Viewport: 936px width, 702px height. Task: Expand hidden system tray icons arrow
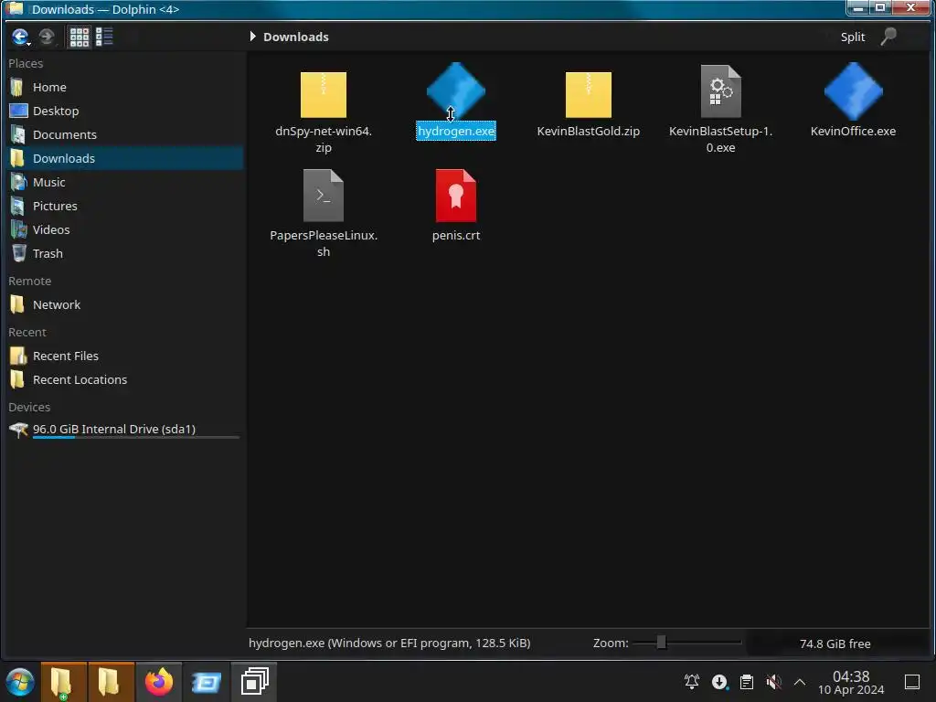[800, 682]
